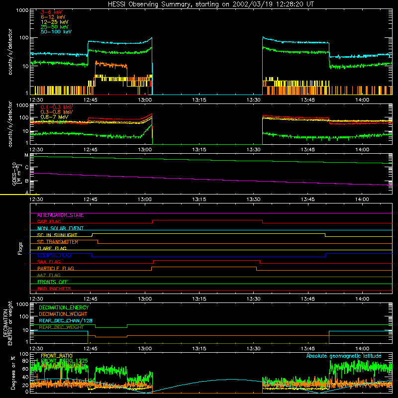Click the HESSI Observing Summary plot title
Viewport: 398px width, 398px height.
point(211,4)
